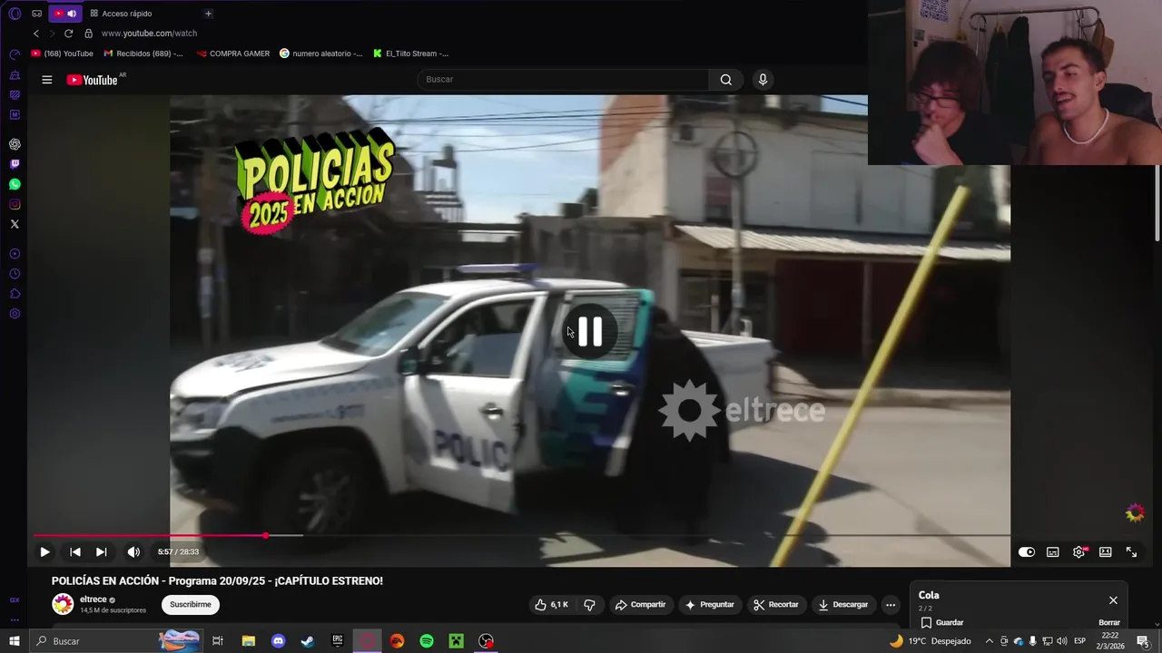Show hidden system tray icons

tap(990, 641)
